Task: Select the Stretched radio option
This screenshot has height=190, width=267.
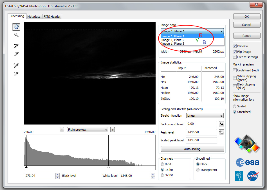Action: tap(235, 112)
